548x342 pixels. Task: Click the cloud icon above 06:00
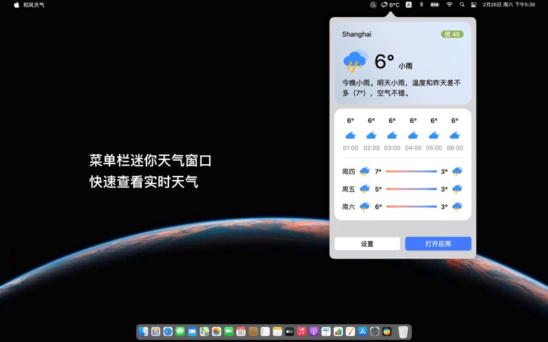coord(455,135)
